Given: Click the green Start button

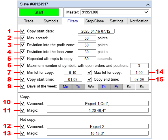Looking at the screenshot, I should point(39,12).
